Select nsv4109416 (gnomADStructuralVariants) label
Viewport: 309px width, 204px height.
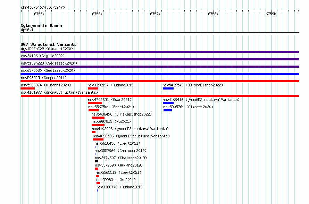point(201,100)
